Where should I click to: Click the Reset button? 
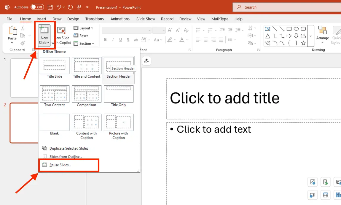pyautogui.click(x=81, y=36)
